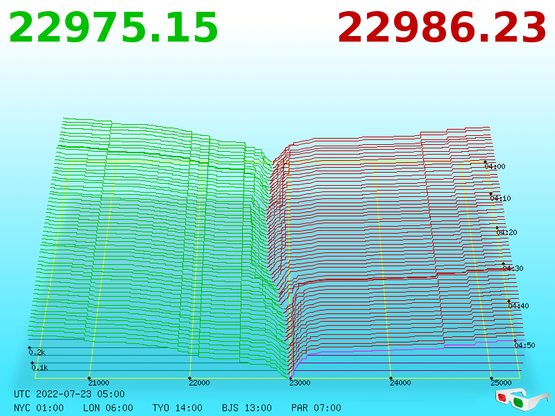Click the LON 06:00 time
This screenshot has height=416, width=555.
pos(108,408)
